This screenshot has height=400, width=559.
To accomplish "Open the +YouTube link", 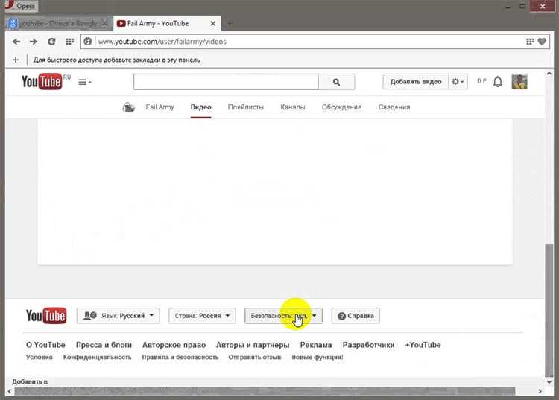I will pyautogui.click(x=423, y=345).
